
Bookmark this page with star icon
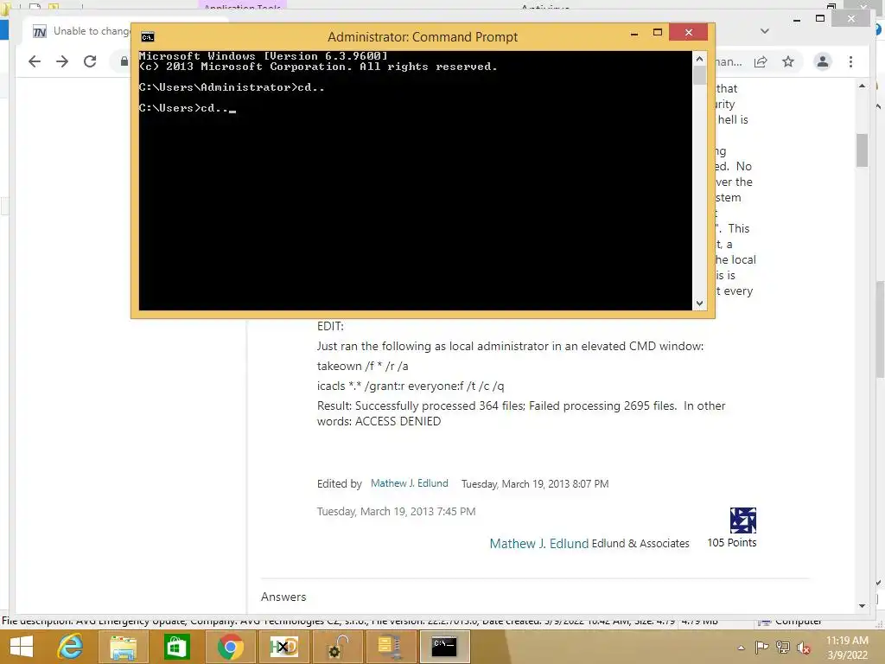point(788,61)
